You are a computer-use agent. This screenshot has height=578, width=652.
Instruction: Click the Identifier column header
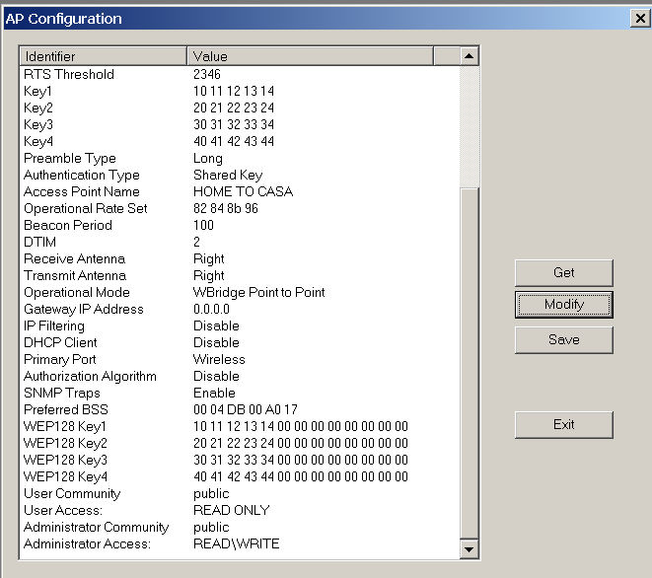[x=104, y=56]
